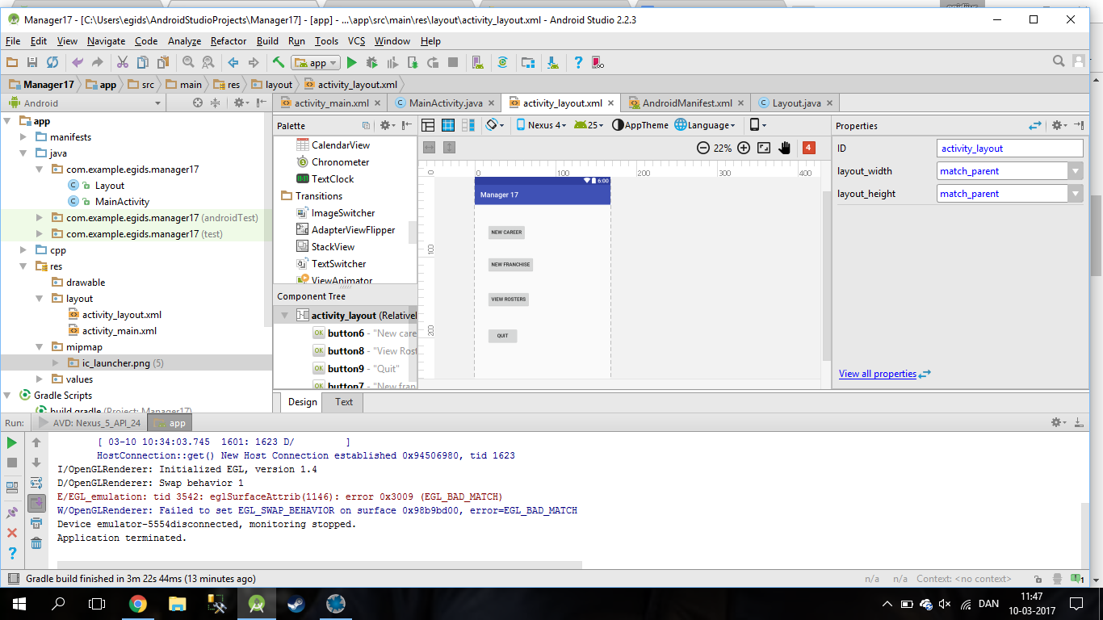Switch to the Text editor tab
This screenshot has width=1103, height=620.
(x=344, y=402)
